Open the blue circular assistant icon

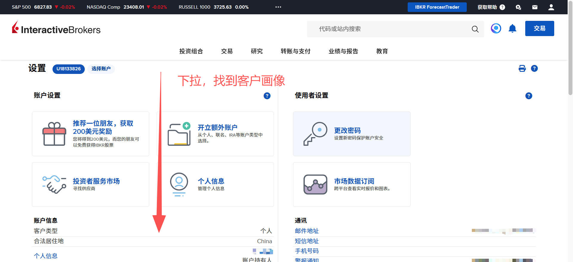496,29
